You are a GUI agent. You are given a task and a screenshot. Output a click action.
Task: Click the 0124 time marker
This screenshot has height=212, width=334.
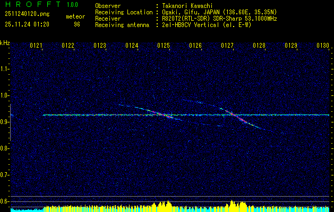(x=132, y=46)
